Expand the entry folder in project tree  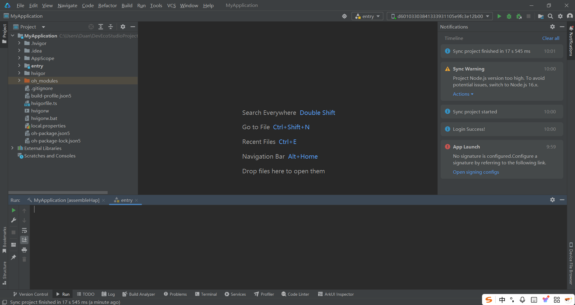(x=19, y=66)
